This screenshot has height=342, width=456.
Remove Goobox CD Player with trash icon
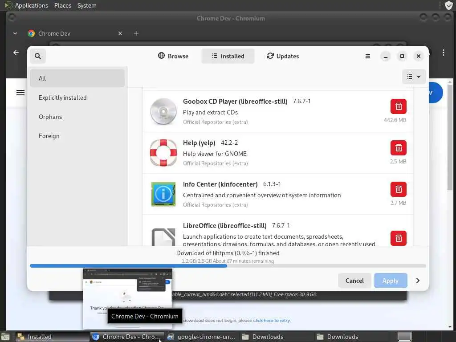point(399,106)
